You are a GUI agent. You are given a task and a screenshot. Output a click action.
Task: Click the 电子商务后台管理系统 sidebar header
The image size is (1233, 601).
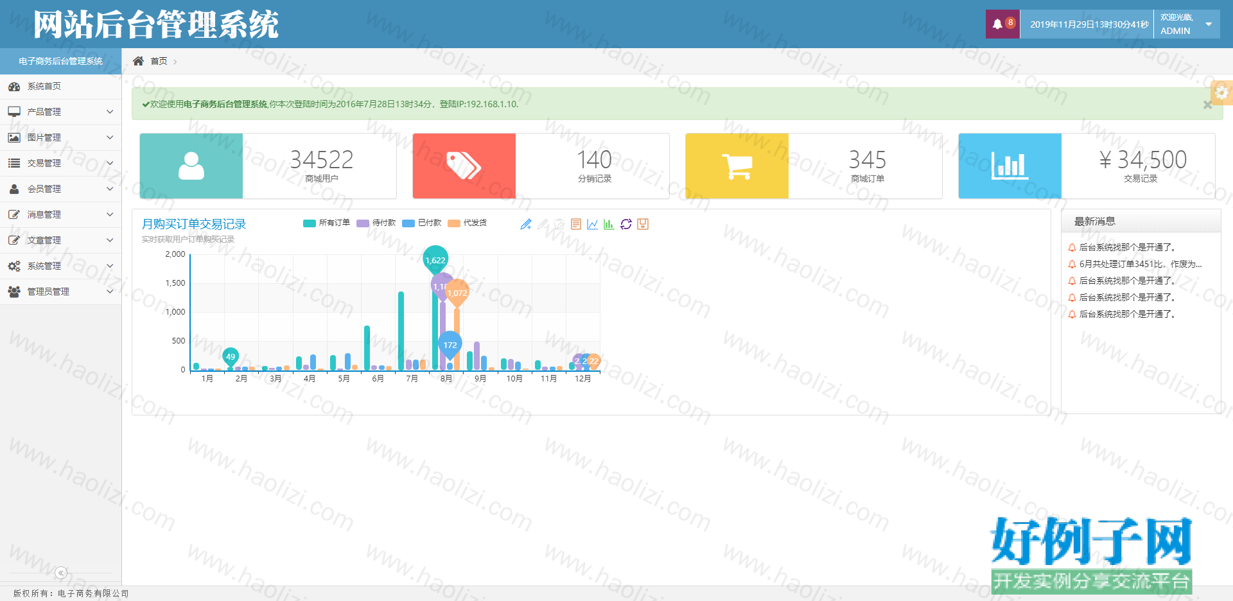pyautogui.click(x=60, y=61)
